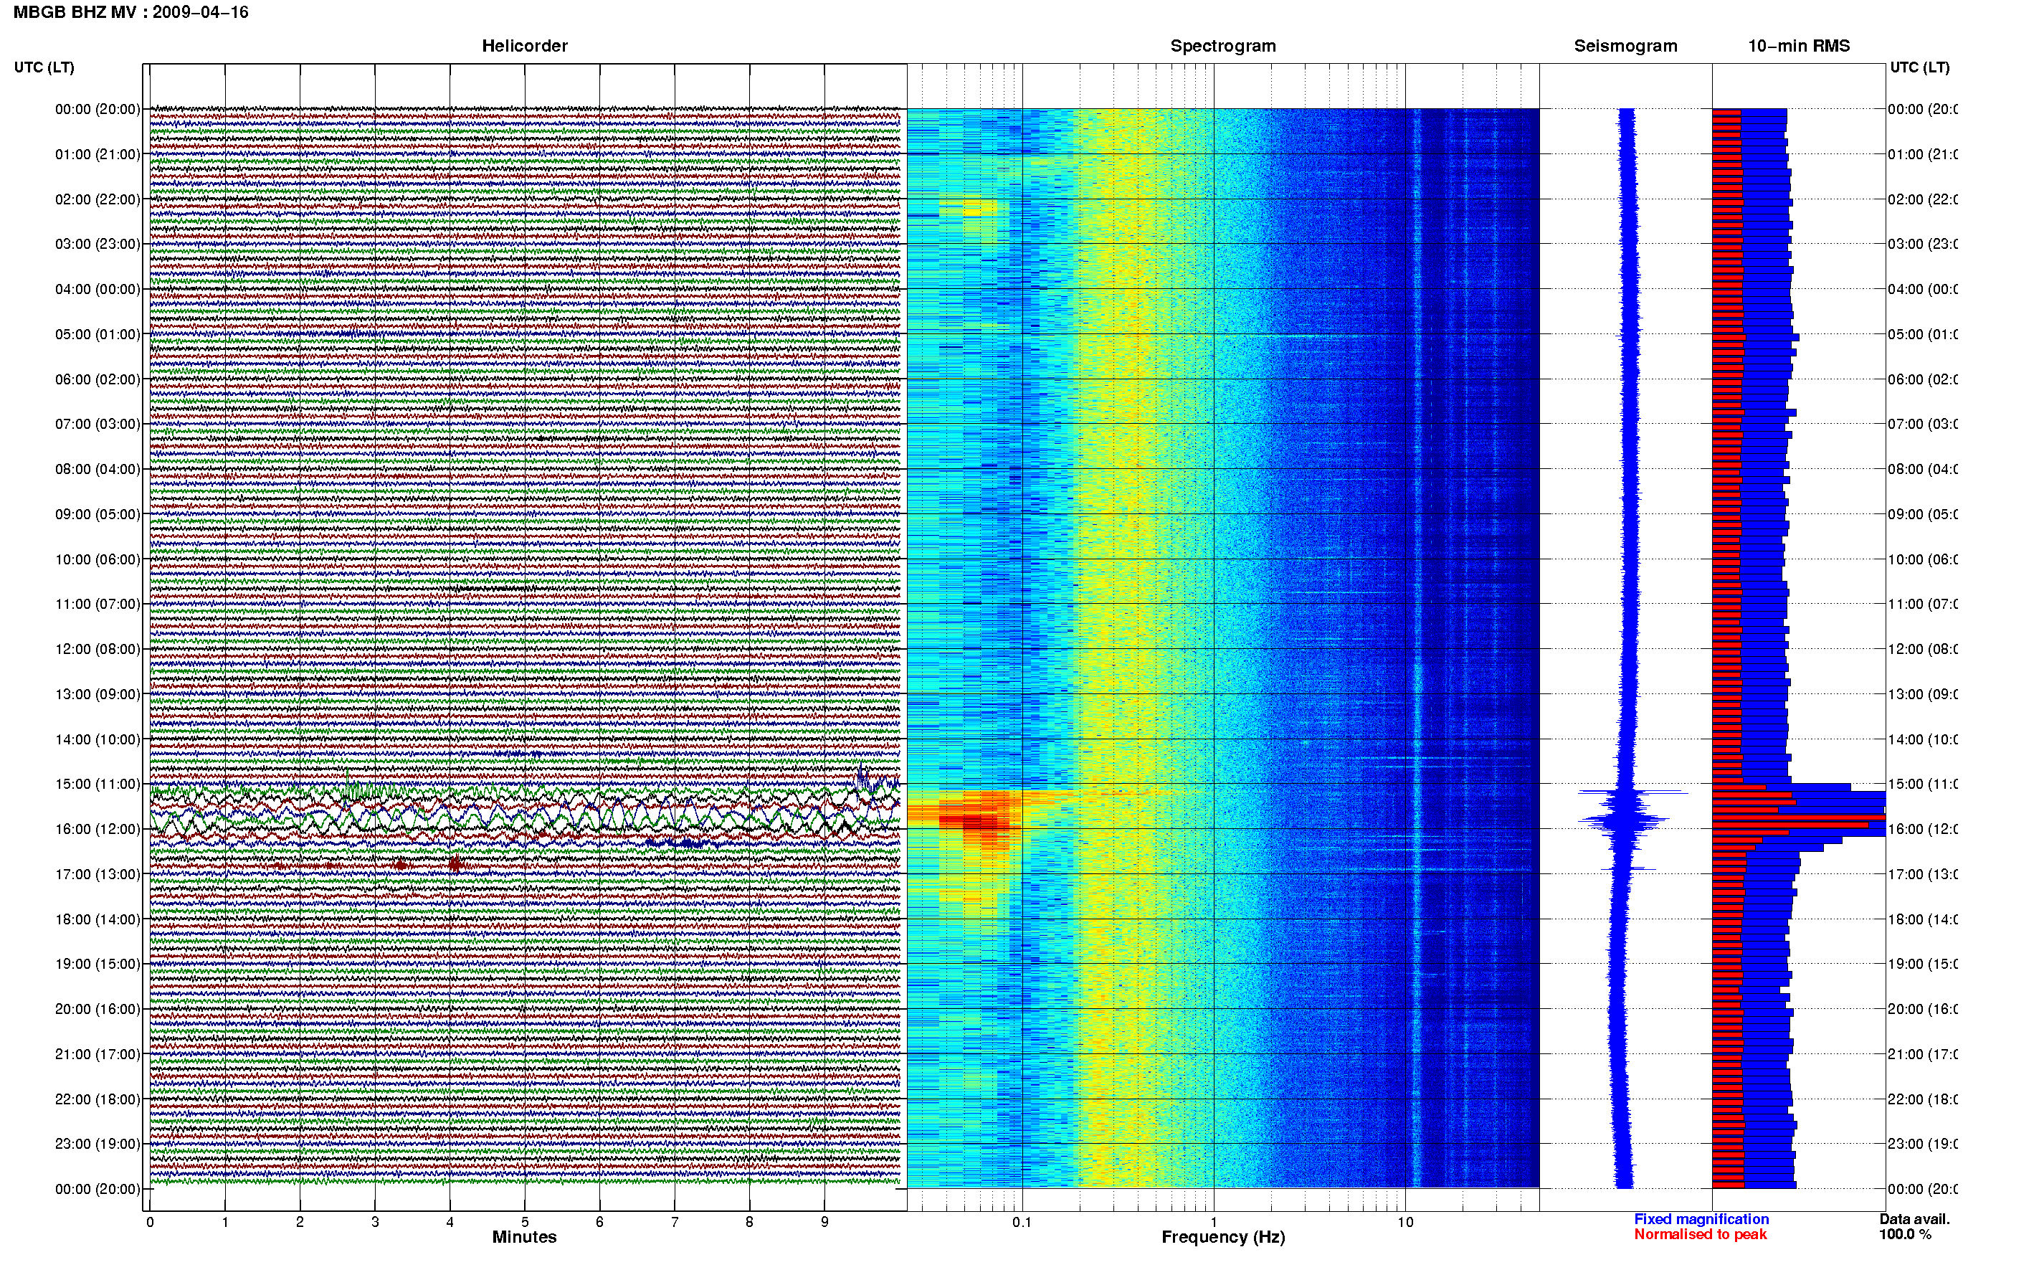Click the left 23:00 (19:00) time label
Viewport: 2039px width, 1275px height.
coord(98,1144)
